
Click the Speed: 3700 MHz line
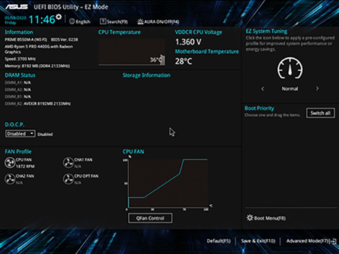coord(20,59)
